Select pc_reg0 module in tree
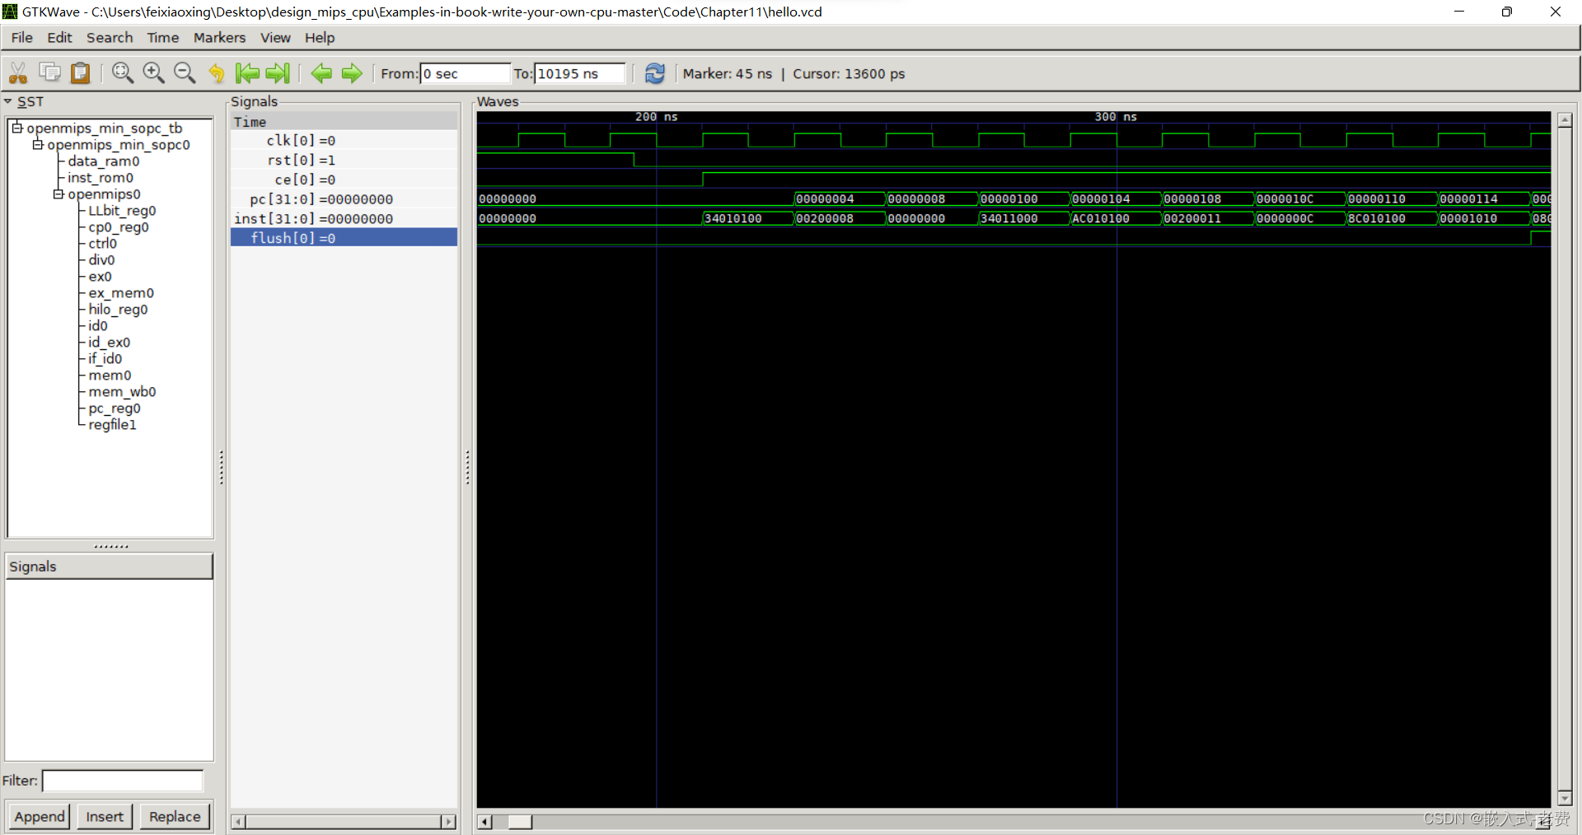 115,408
